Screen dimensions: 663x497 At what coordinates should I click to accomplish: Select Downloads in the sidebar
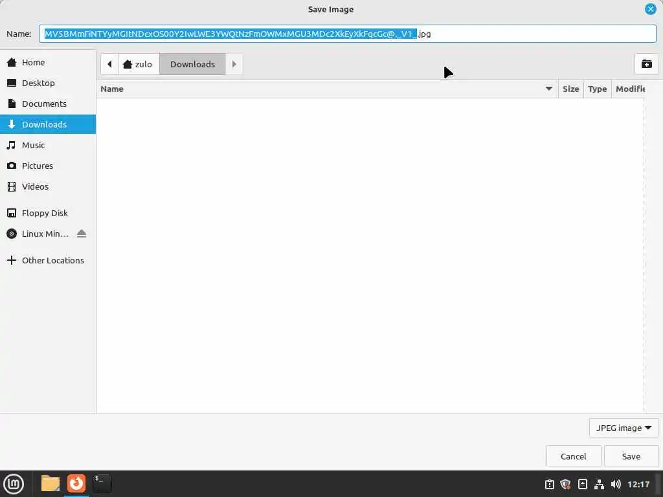(48, 125)
